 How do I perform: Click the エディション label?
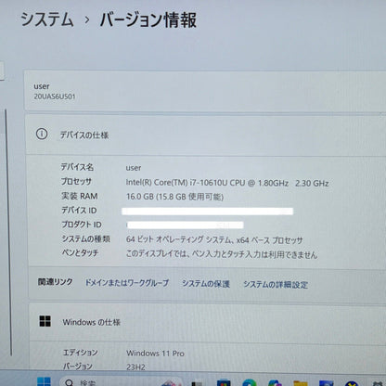pos(81,353)
